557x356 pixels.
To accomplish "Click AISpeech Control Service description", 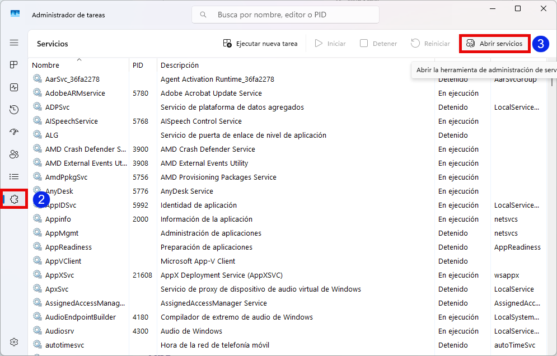I will (x=201, y=121).
